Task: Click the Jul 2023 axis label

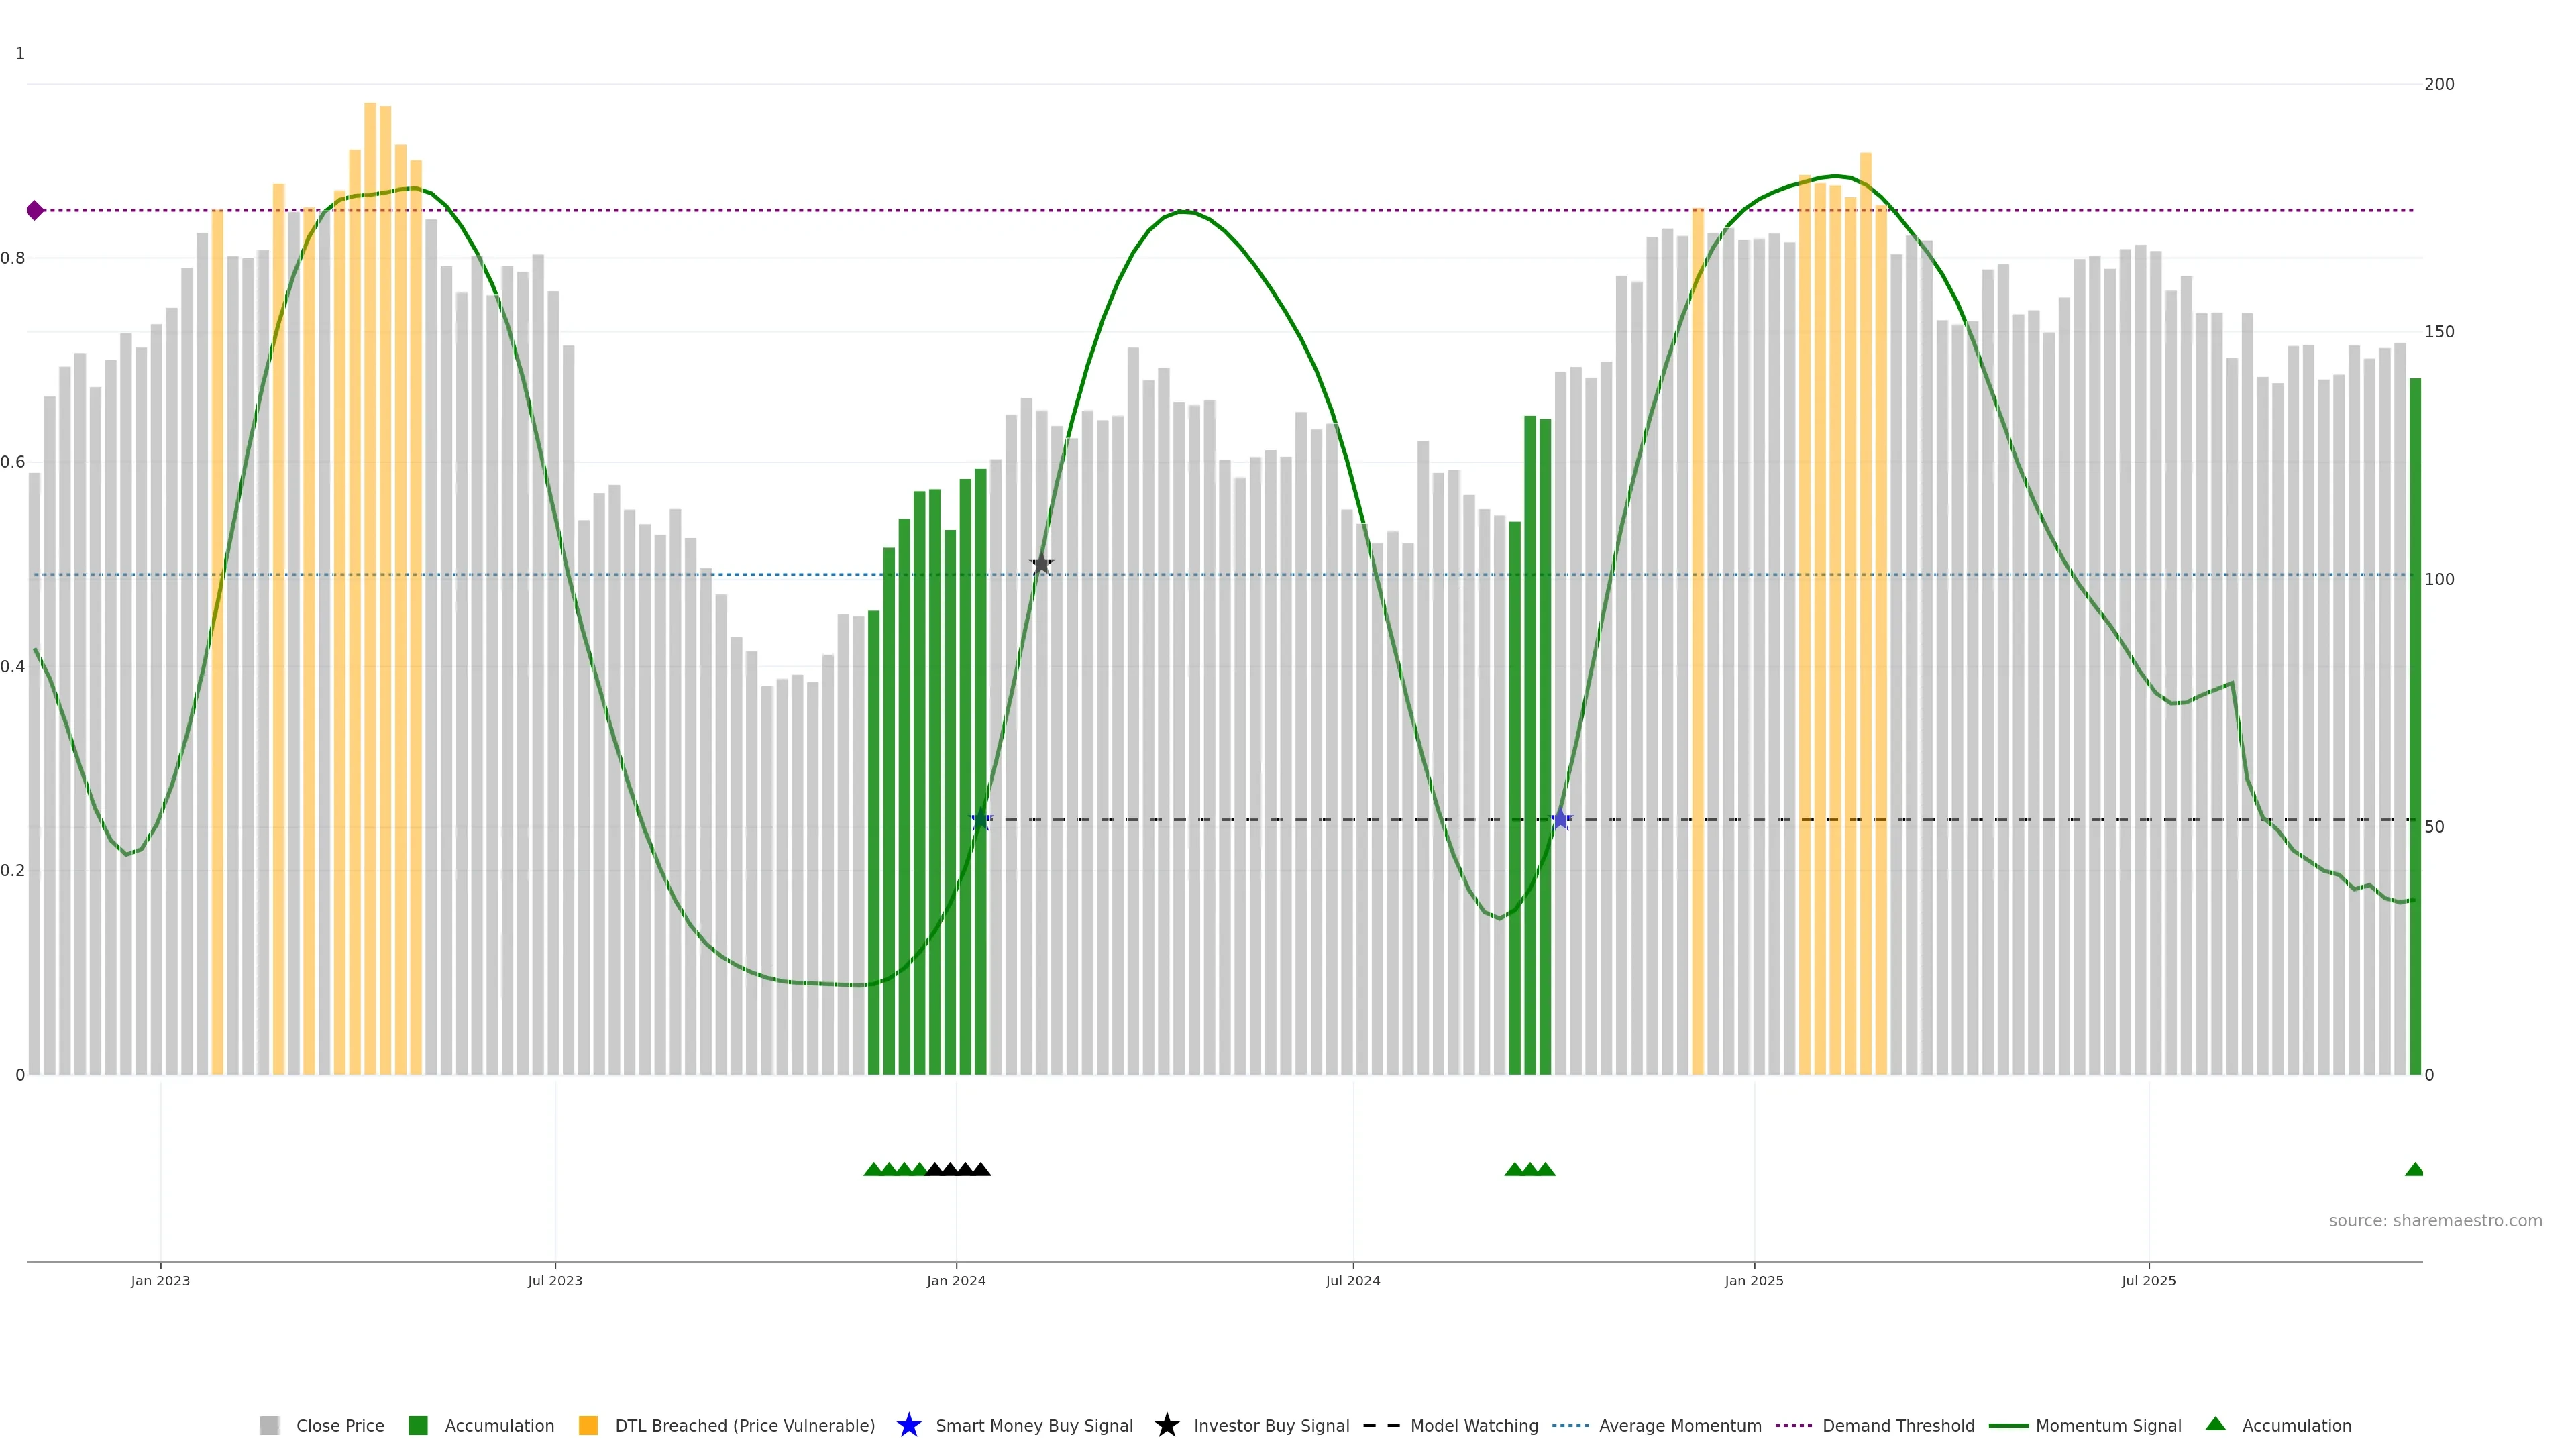Action: (555, 1280)
